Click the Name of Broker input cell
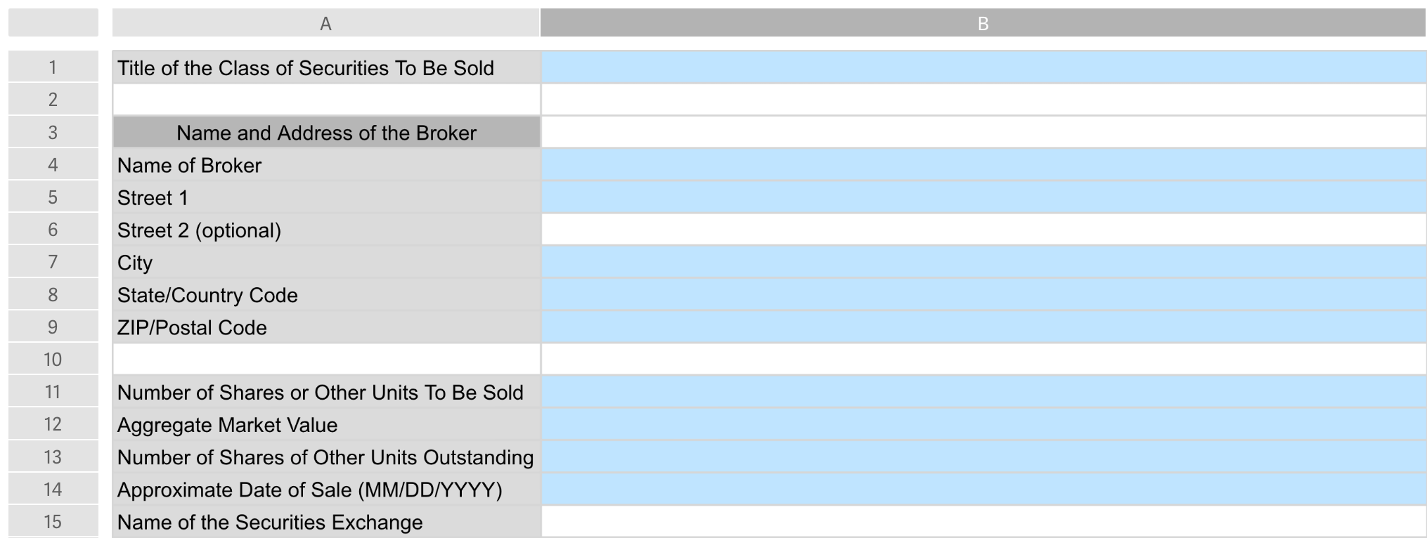The height and width of the screenshot is (538, 1427). point(983,165)
